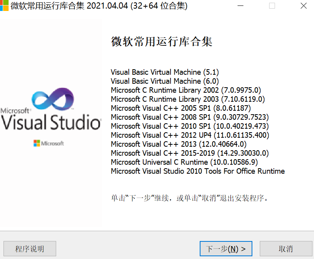Click Microsoft Visual C++ 2008 SP1 entry
Viewport: 314px width, 259px height.
190,117
